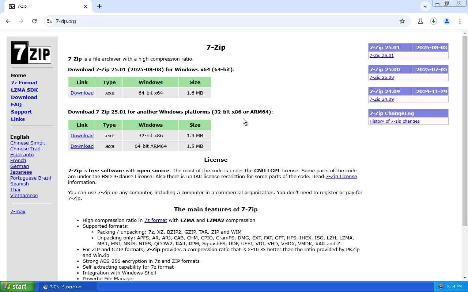Open the Support sidebar link
Screen dimensions: 468x292
[x=21, y=112]
